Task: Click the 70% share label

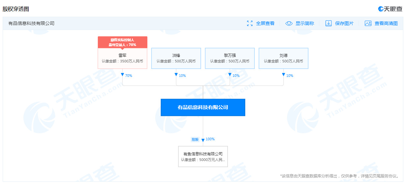Action: 129,76
